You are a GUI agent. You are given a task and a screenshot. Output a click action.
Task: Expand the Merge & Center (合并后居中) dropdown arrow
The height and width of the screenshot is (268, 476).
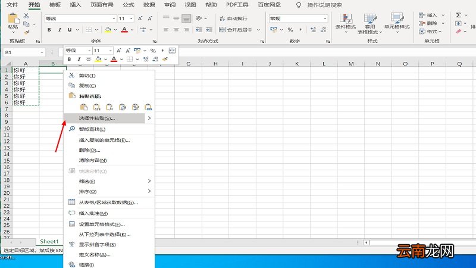tap(258, 29)
